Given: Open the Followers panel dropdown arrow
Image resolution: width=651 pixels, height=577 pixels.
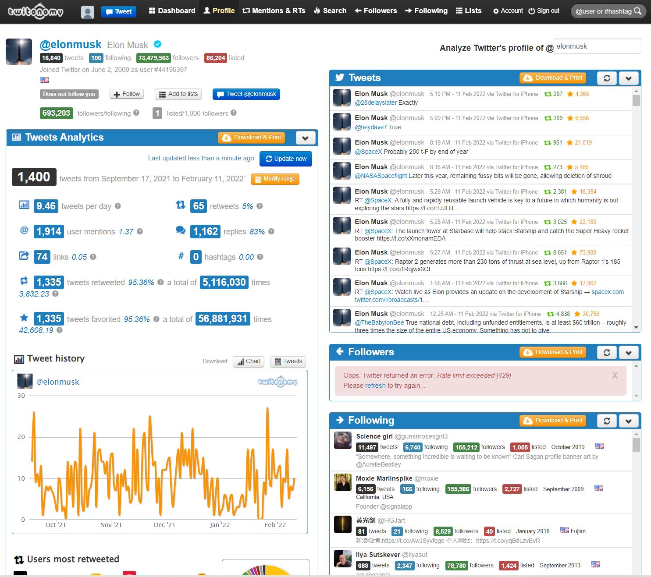Looking at the screenshot, I should 629,352.
